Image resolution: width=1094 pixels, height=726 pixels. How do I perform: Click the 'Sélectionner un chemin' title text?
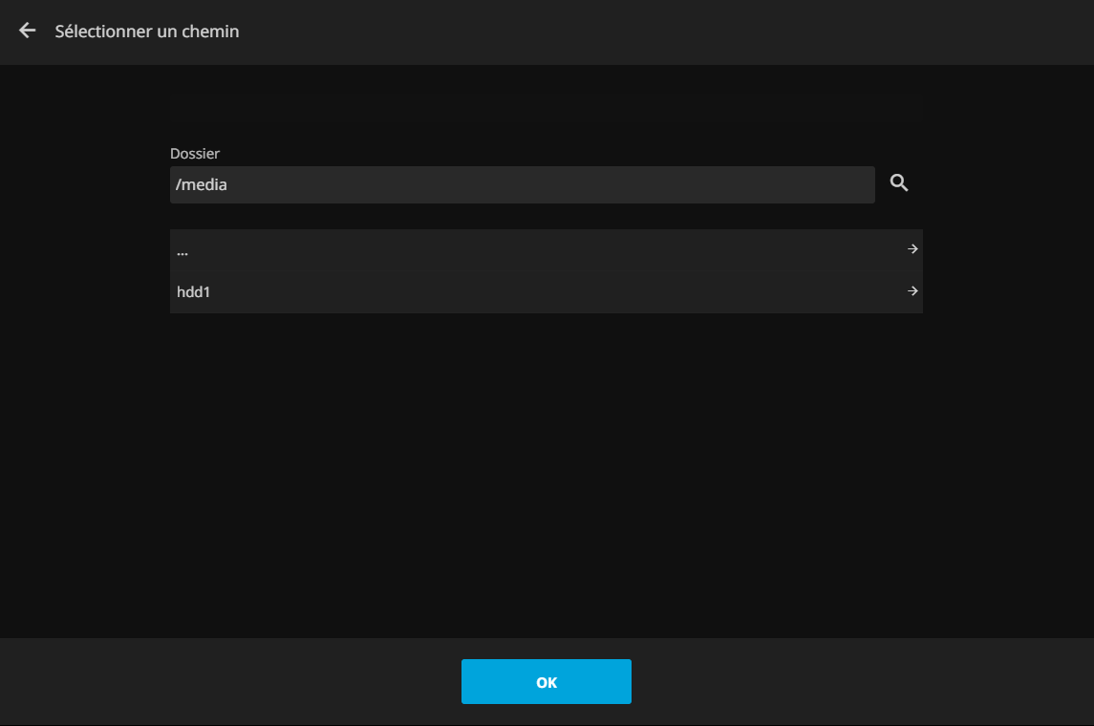click(147, 32)
